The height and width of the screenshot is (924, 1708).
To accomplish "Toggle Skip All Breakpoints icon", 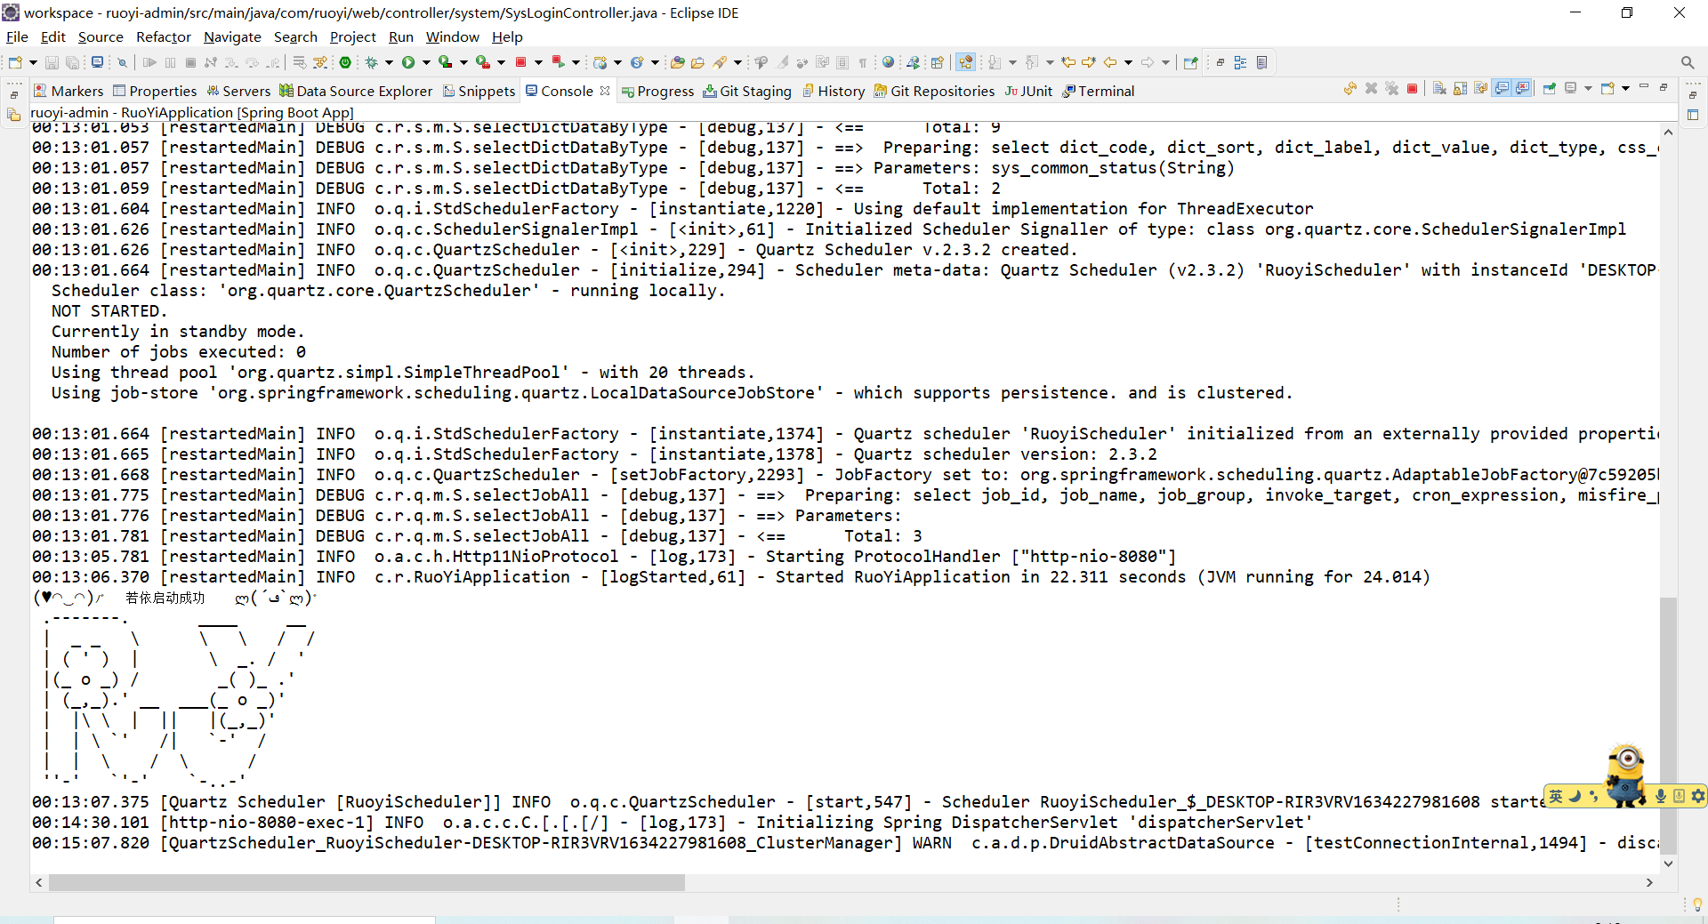I will [122, 62].
